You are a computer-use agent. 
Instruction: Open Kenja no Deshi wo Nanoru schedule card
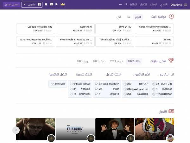click(155, 29)
